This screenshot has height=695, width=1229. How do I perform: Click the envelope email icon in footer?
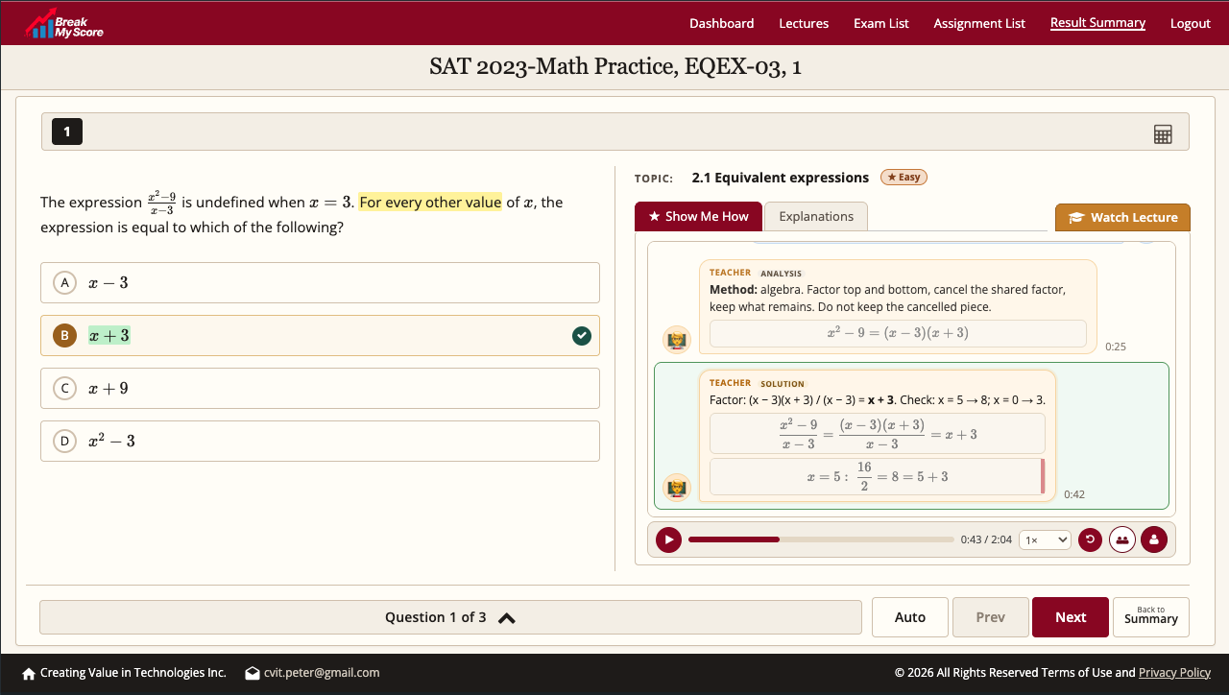pos(253,673)
